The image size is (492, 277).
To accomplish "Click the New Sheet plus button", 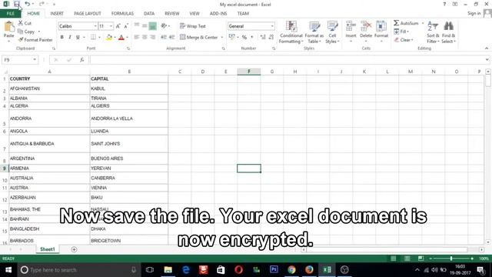I will 74,249.
